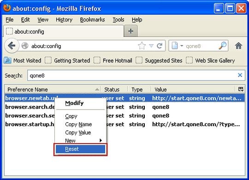Screen dimensions: 249x180
Task: Go back with the Back arrow
Action: pyautogui.click(x=12, y=46)
